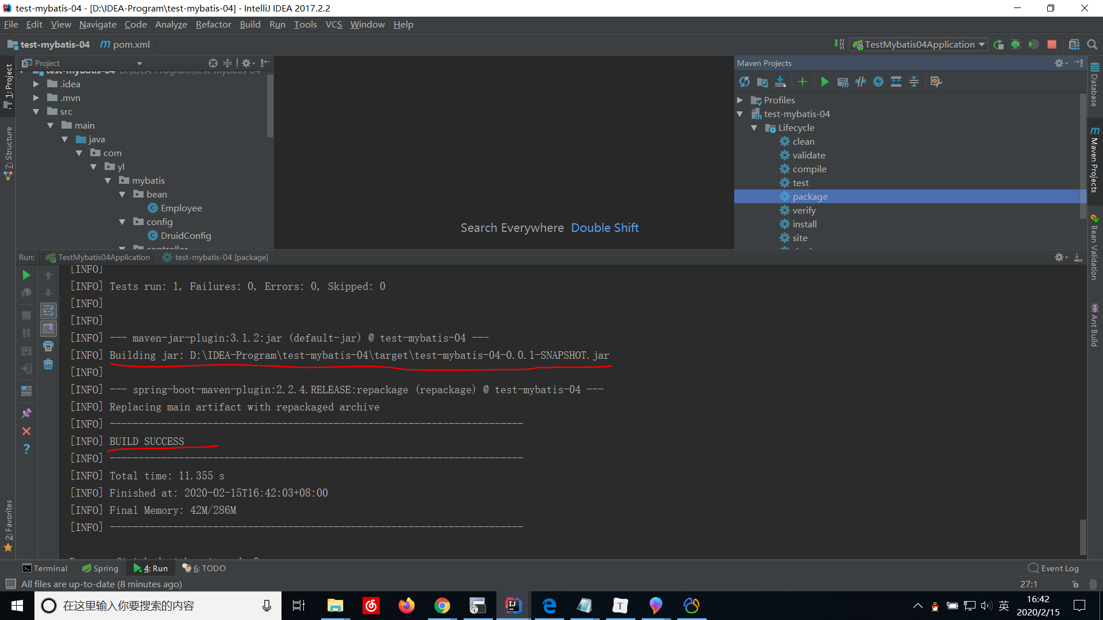Screen dimensions: 1103x620
Task: Print the console output
Action: [x=48, y=346]
